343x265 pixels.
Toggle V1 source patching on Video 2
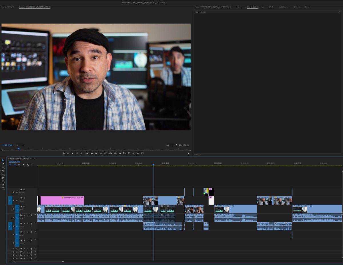(10, 200)
